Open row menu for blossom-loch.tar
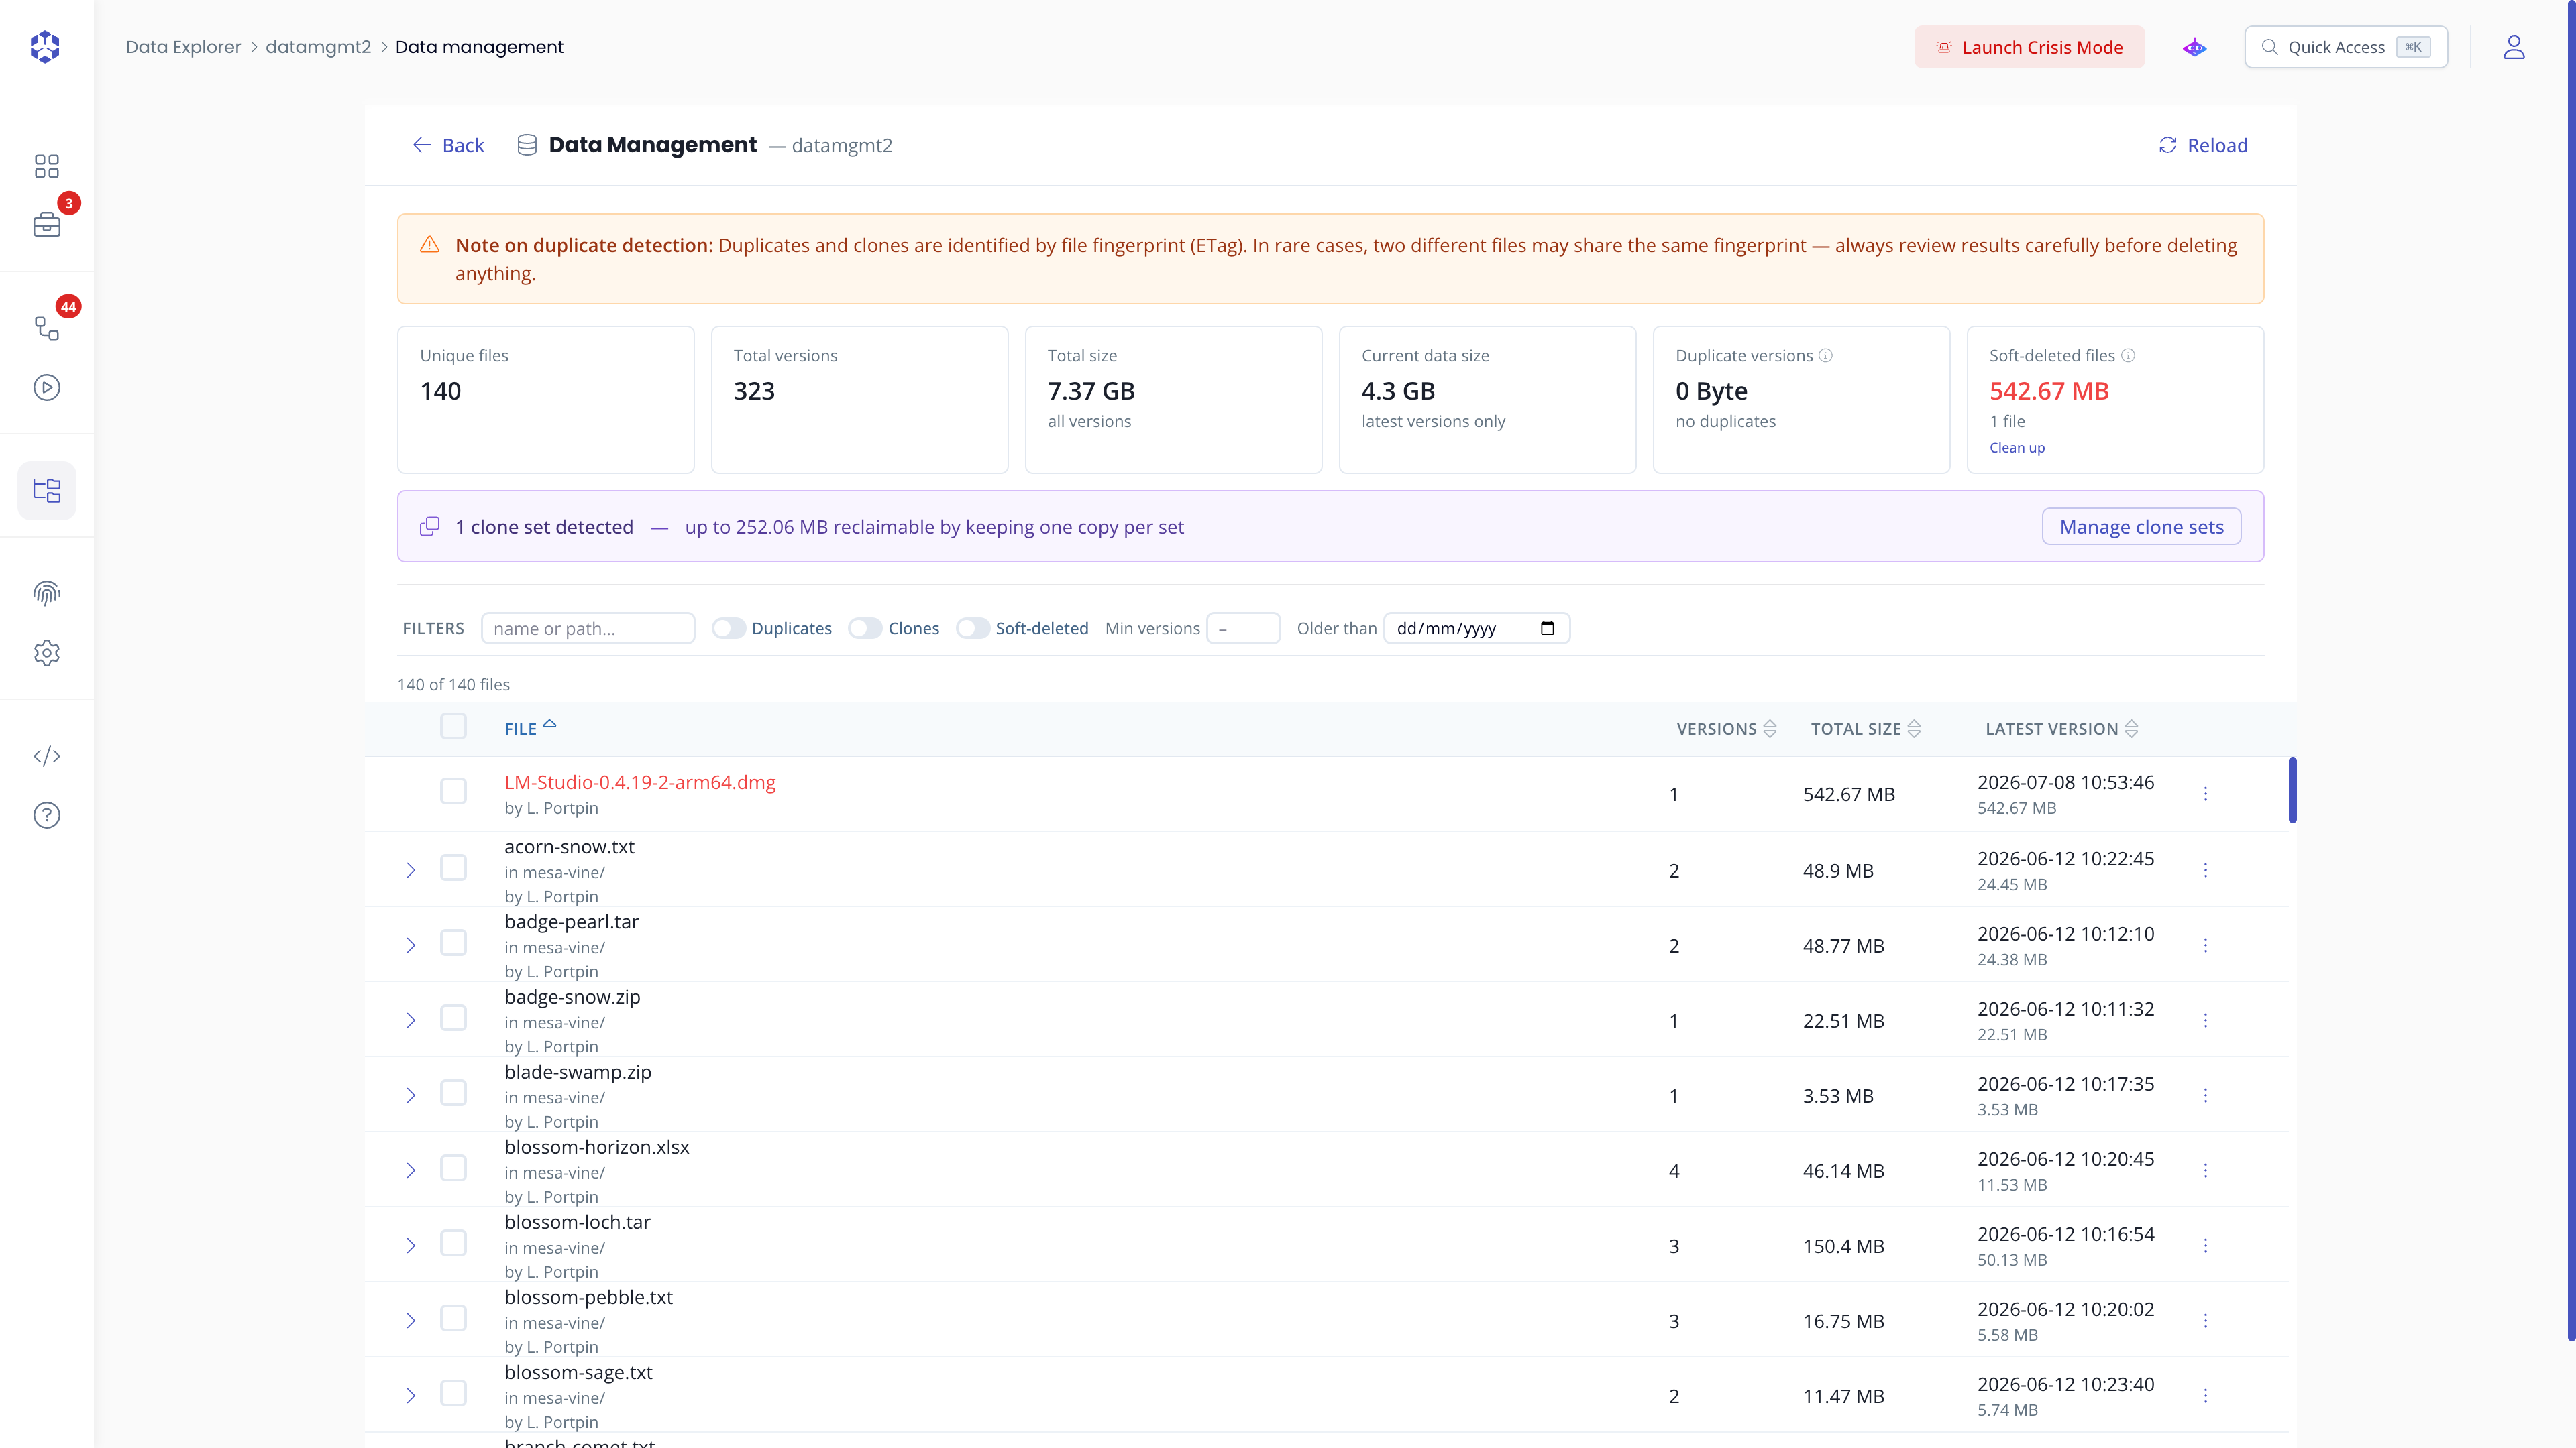Screen dimensions: 2576x1448 point(2205,1245)
